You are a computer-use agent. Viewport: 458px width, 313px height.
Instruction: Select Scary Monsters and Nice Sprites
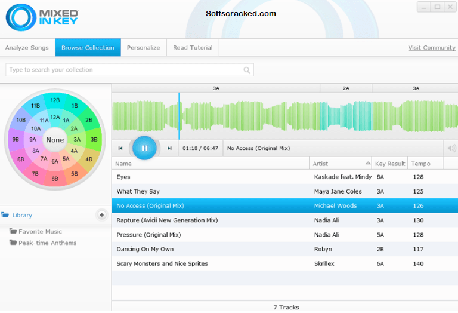[x=285, y=263]
